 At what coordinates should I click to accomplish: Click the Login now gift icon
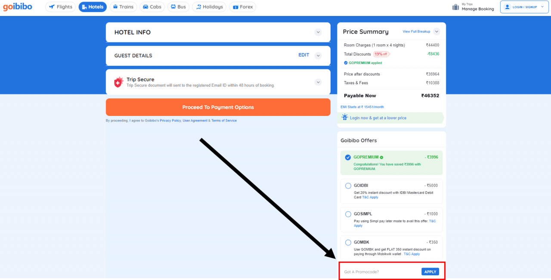345,117
